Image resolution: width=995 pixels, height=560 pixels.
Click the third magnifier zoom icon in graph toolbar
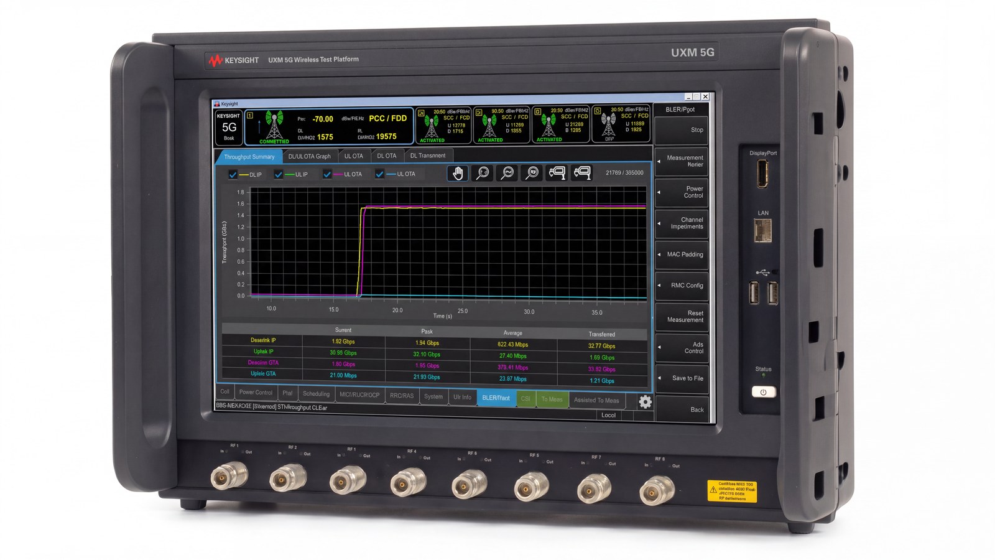[532, 173]
